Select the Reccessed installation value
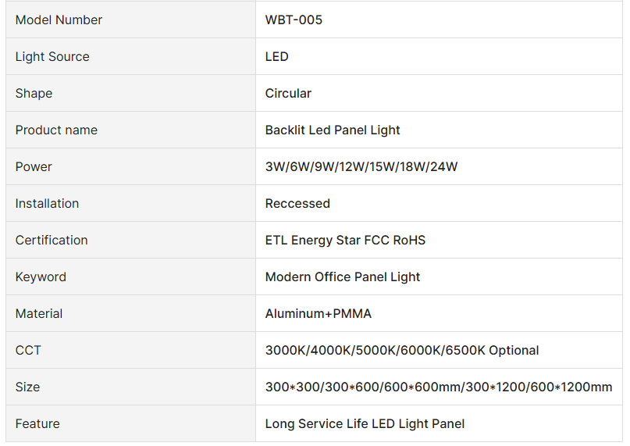 tap(297, 203)
